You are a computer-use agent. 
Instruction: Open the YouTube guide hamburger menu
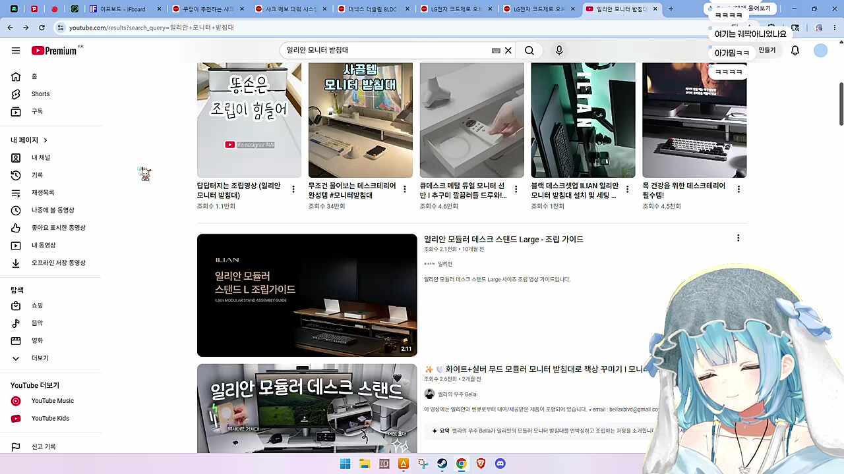(x=16, y=51)
